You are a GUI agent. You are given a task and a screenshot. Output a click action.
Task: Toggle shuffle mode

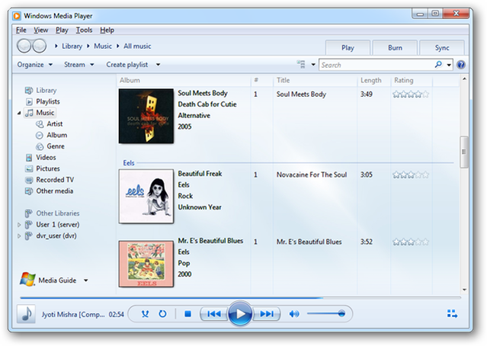[145, 314]
